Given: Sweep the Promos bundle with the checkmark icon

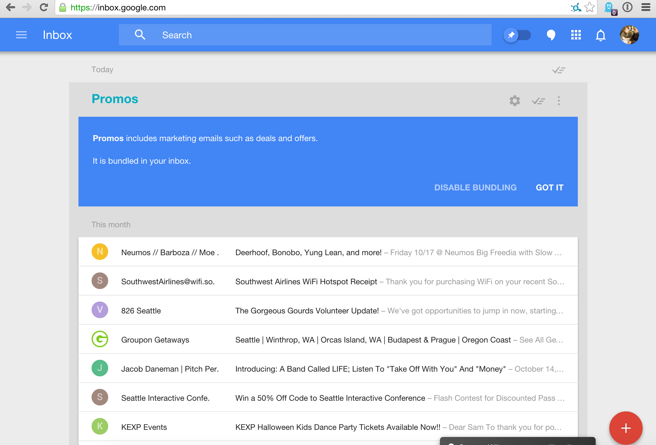Looking at the screenshot, I should [538, 101].
